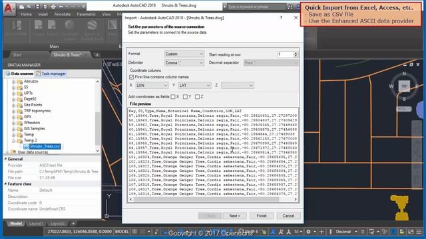
Task: Toggle First line contains column names checkbox
Action: (132, 77)
